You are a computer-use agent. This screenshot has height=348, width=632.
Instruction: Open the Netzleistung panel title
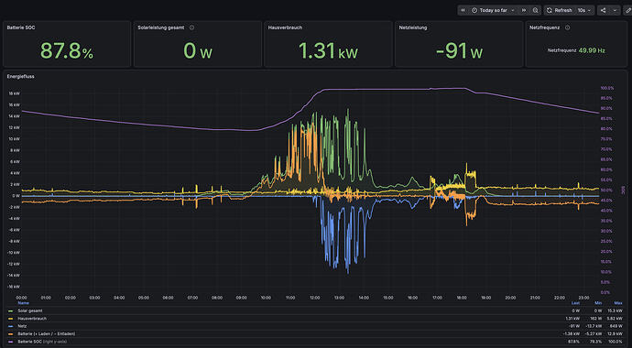pyautogui.click(x=413, y=27)
